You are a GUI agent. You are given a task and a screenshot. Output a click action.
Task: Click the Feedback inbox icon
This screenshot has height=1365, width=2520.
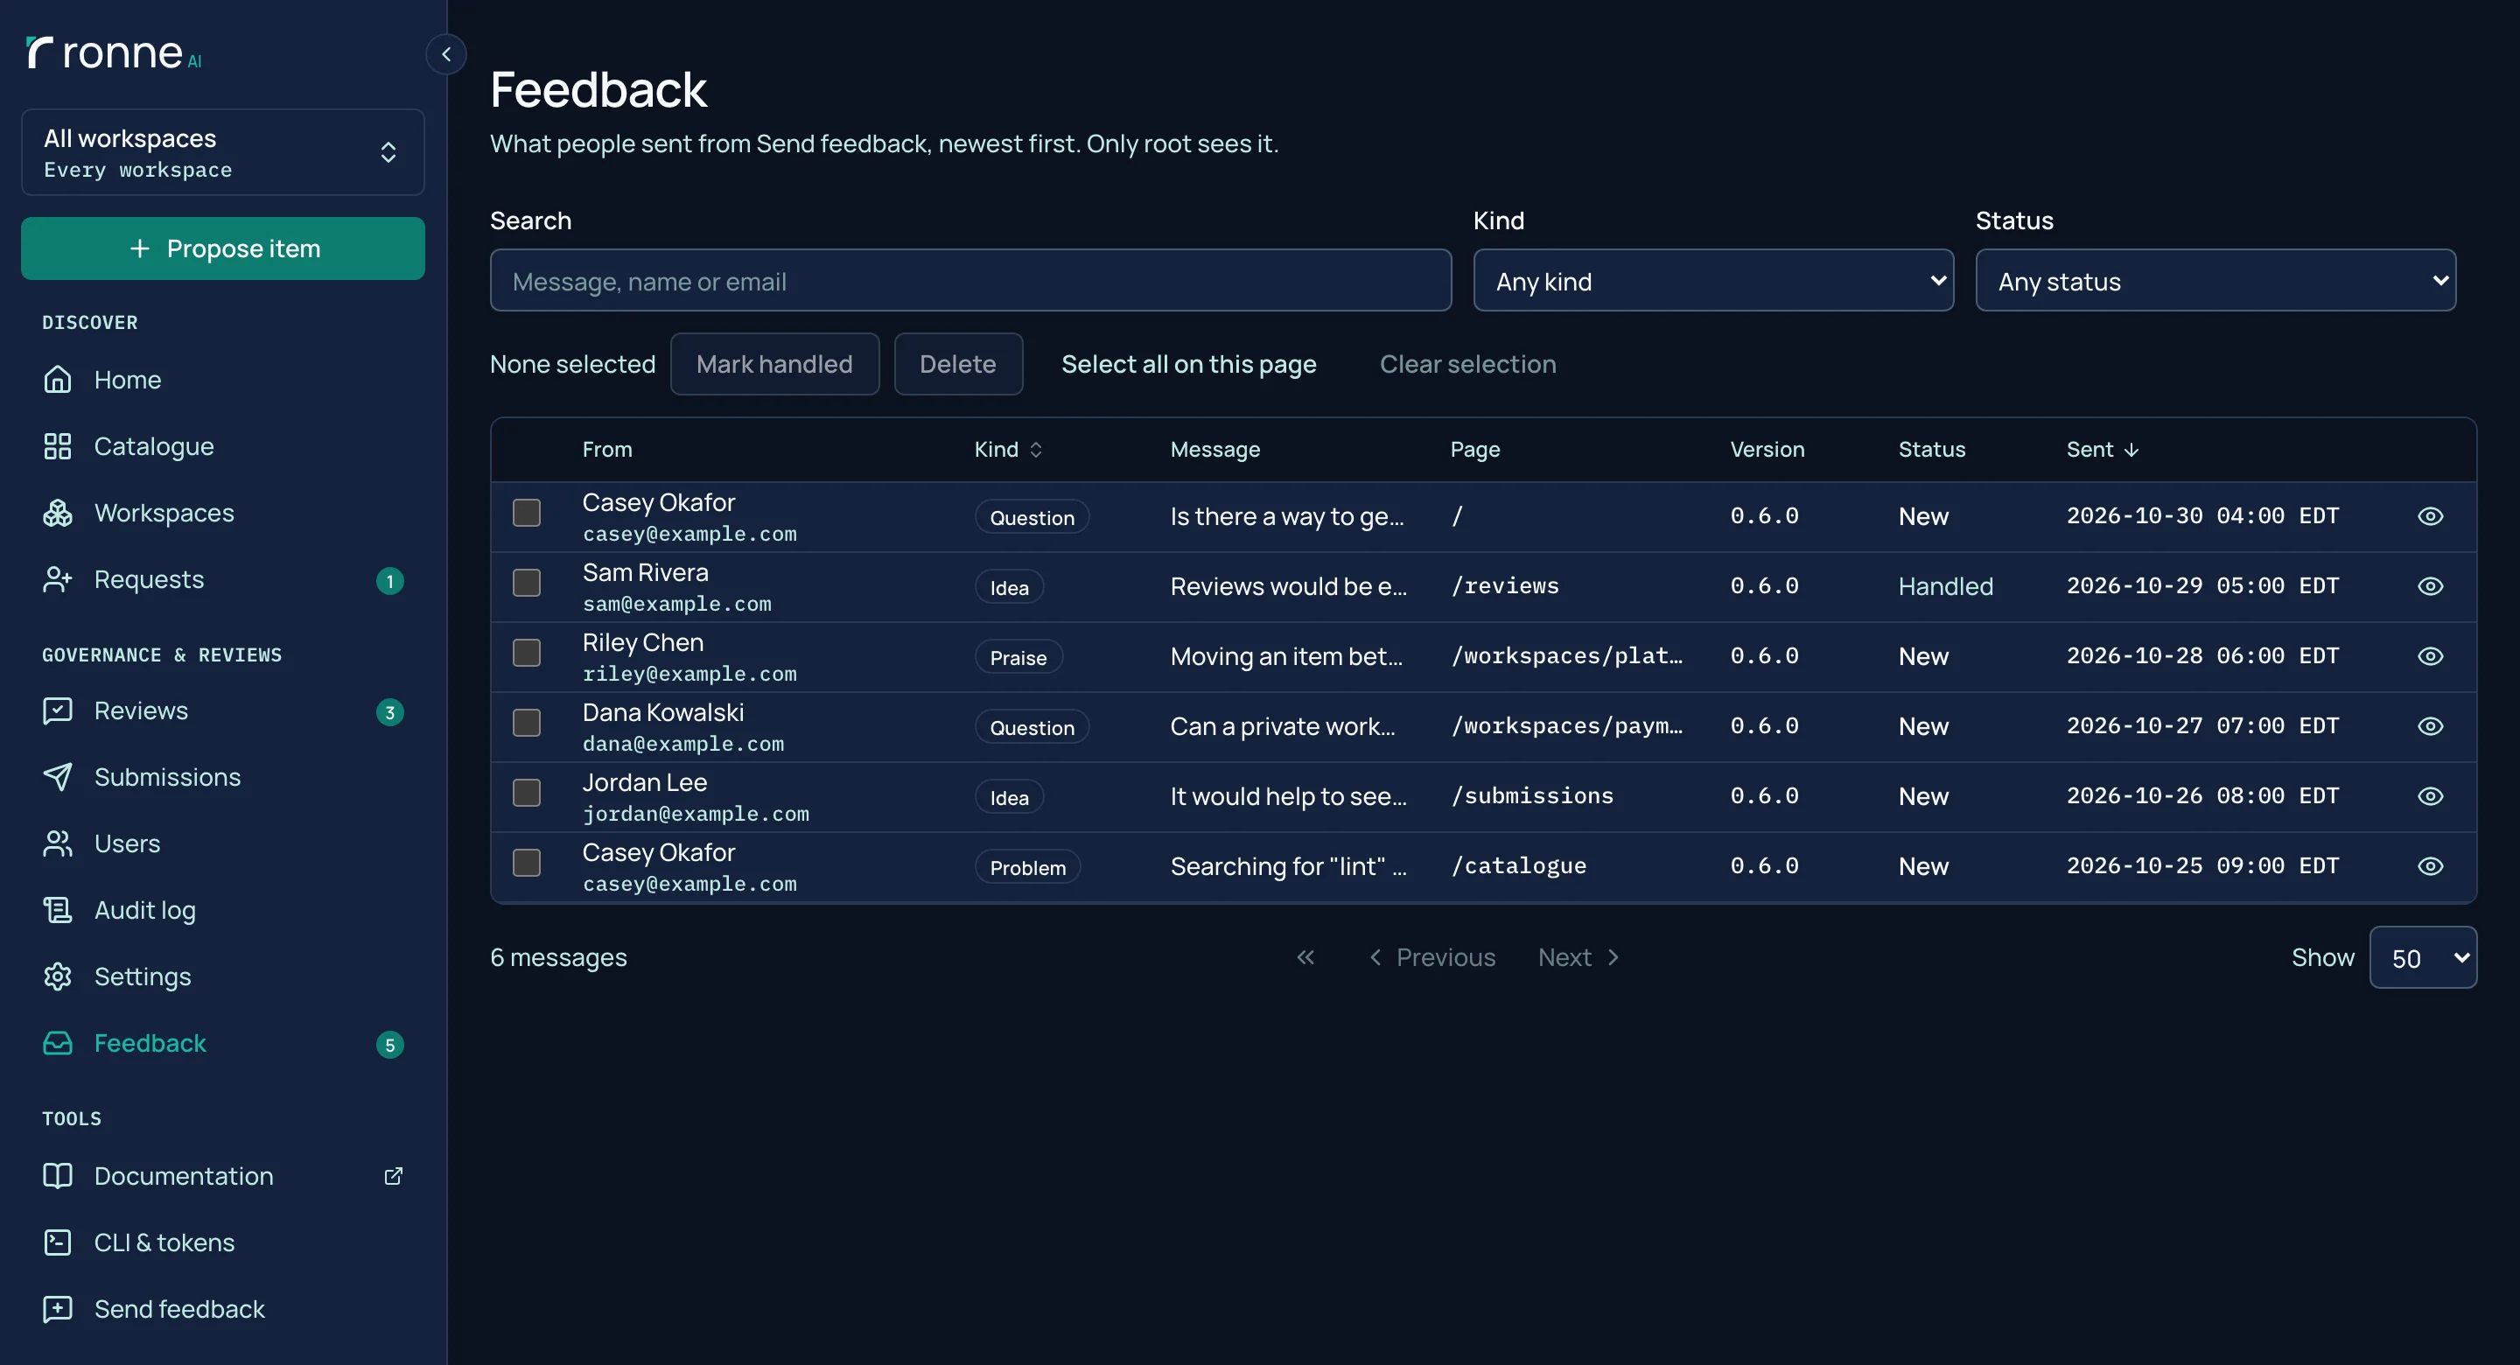pos(58,1043)
